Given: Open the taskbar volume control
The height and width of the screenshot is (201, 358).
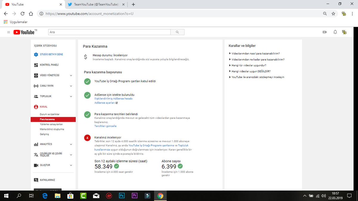Looking at the screenshot, I should (324, 196).
